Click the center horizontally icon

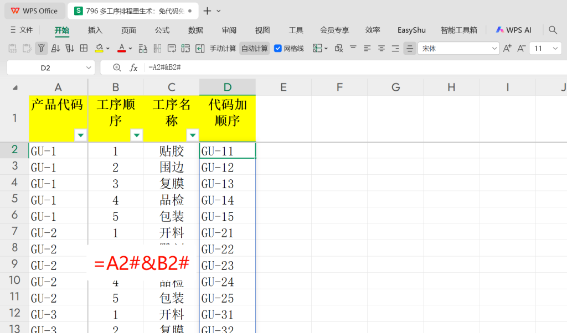pyautogui.click(x=381, y=48)
